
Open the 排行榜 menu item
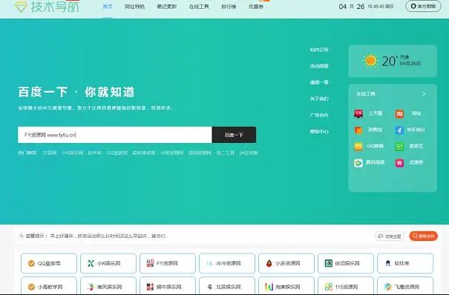(x=229, y=6)
